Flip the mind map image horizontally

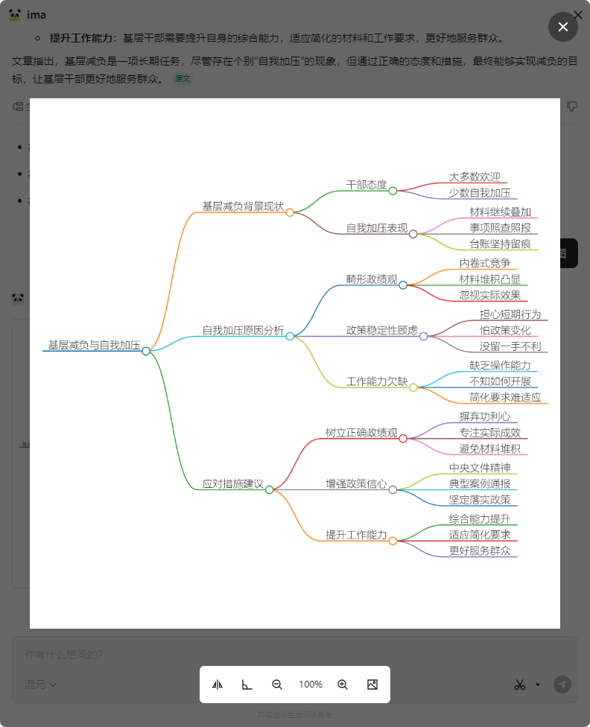[x=218, y=685]
